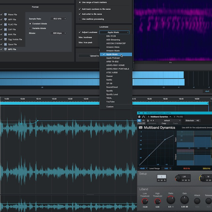212x212 pixels.
Task: Click the Auto: Off automation button
Action: pos(141,123)
